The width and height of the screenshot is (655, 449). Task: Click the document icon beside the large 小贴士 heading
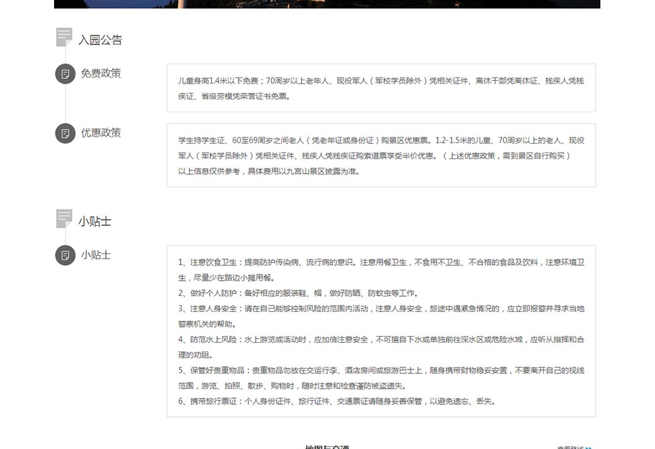64,218
